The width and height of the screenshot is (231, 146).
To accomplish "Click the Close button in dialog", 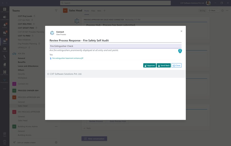I will point(176,65).
